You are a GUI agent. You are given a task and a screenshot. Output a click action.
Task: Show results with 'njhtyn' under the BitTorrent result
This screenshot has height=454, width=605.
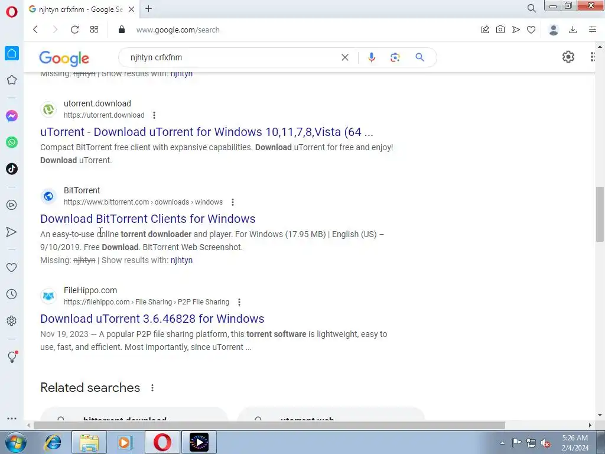click(x=181, y=260)
